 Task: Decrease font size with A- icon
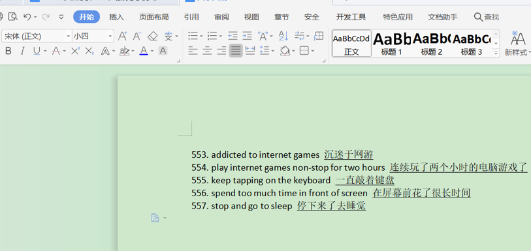pos(137,36)
